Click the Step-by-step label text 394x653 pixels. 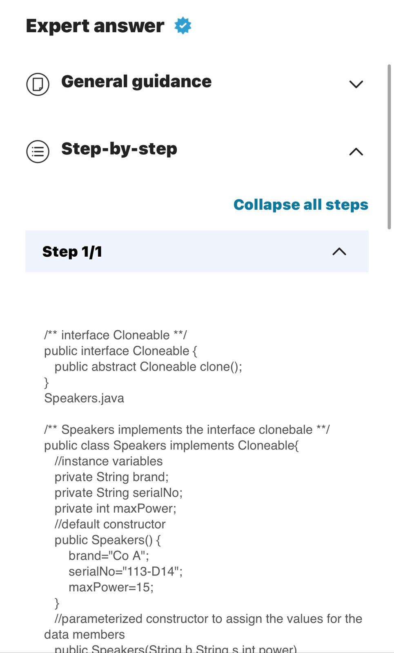(x=119, y=149)
